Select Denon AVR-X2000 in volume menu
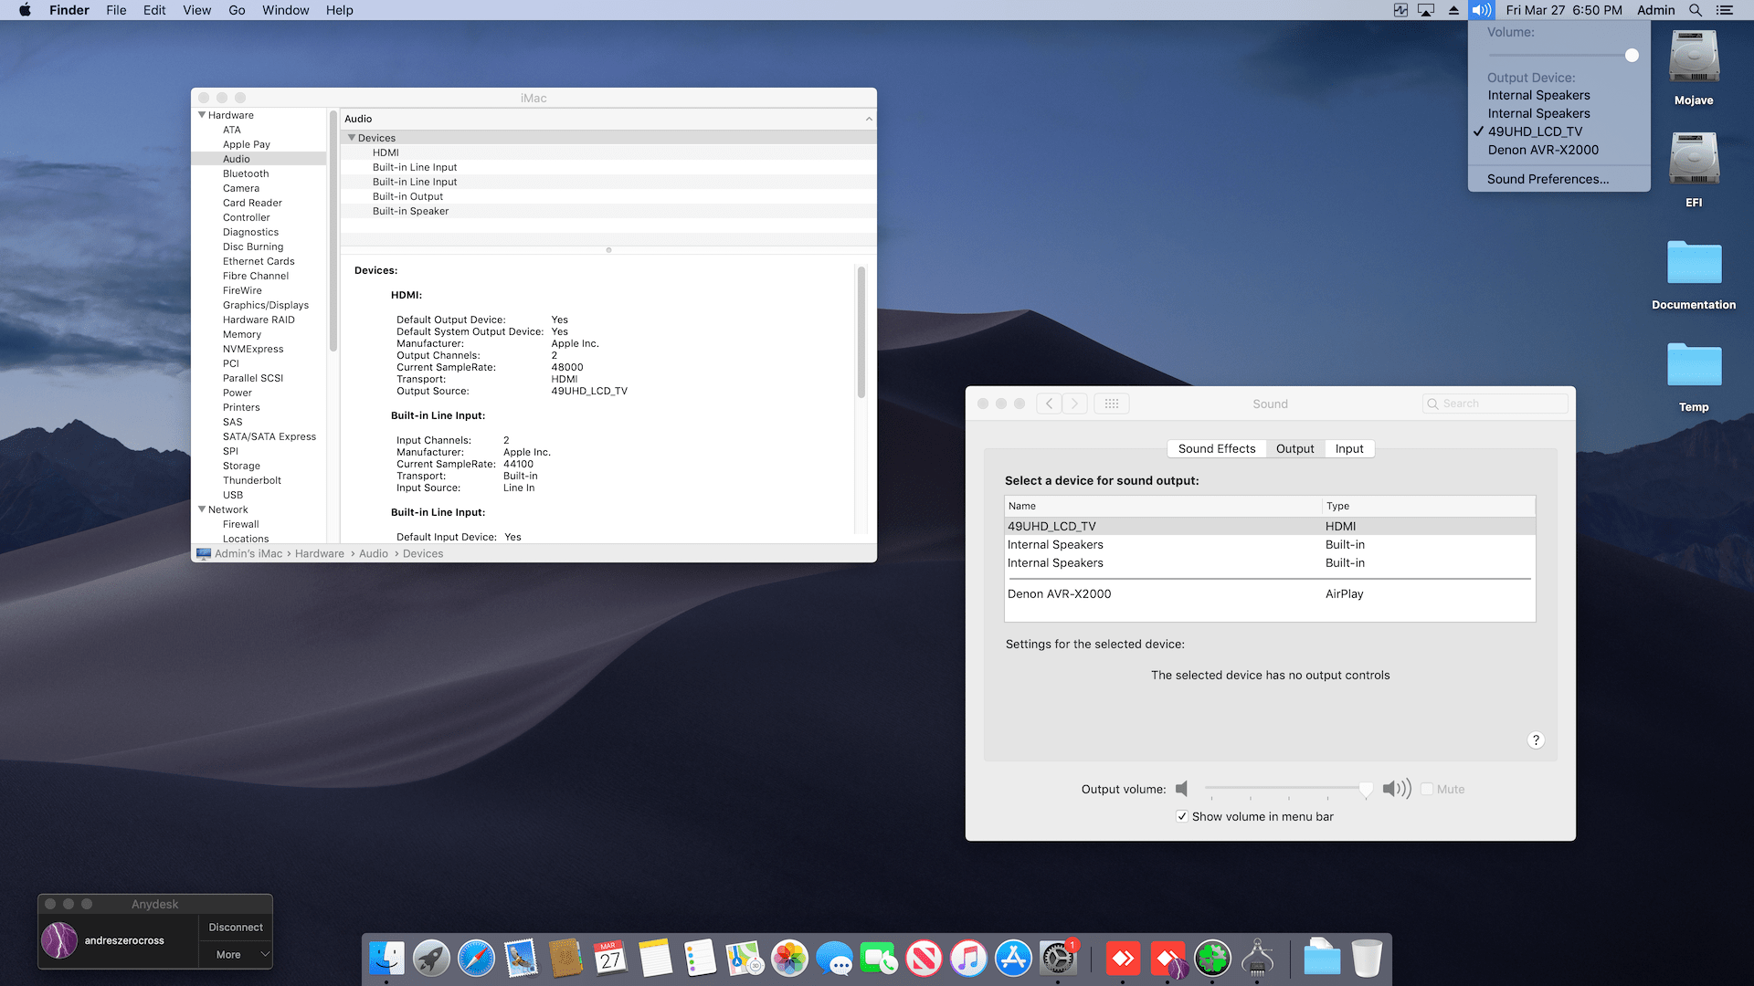 pos(1543,150)
